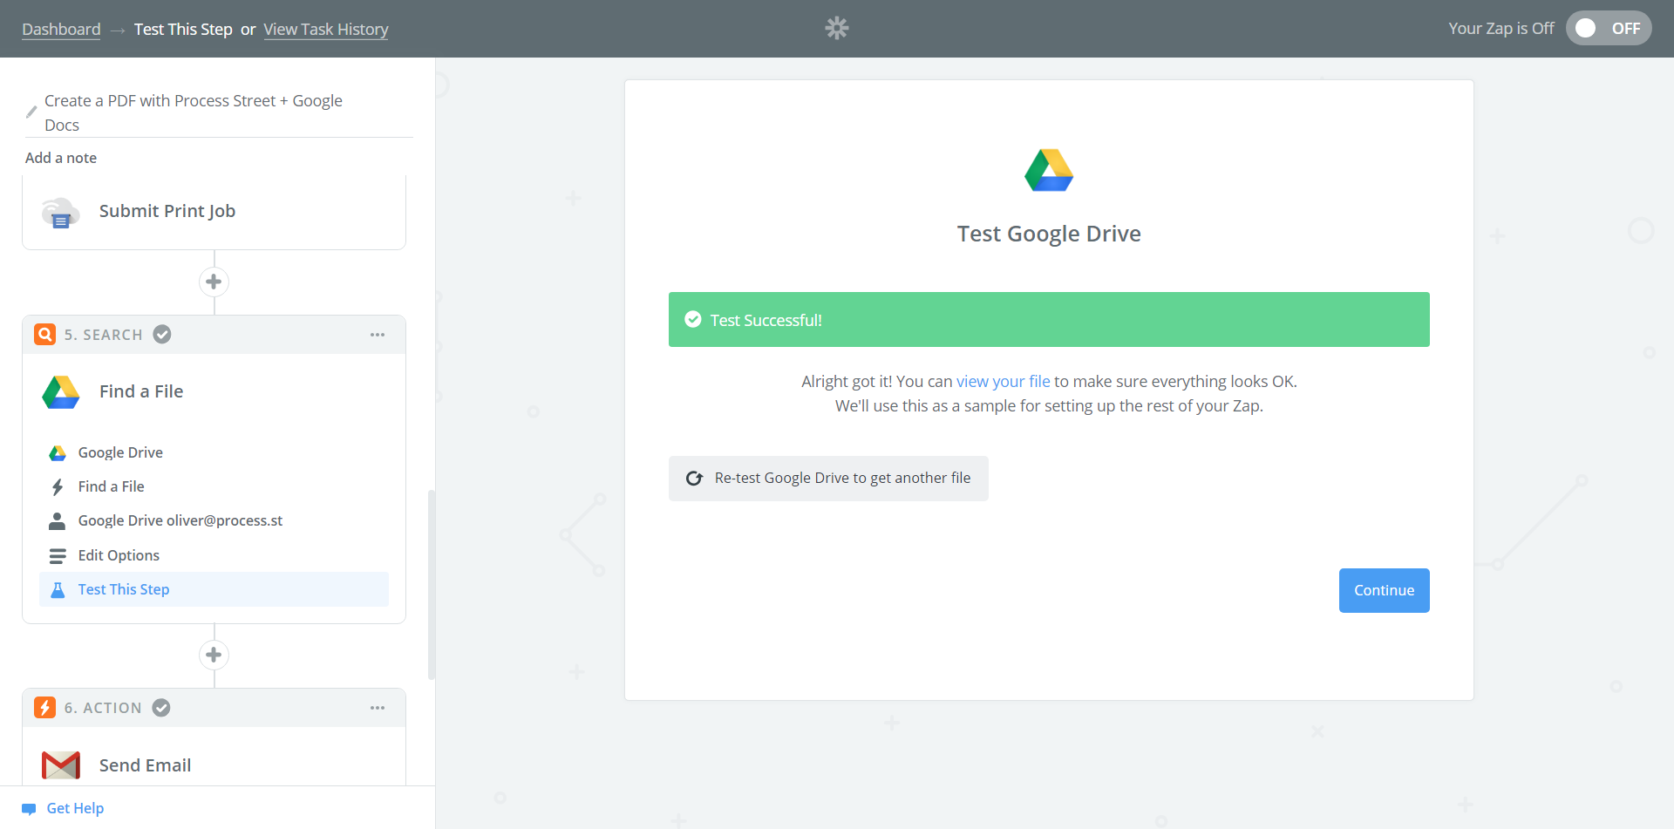Viewport: 1674px width, 829px height.
Task: Edit the Zap title Create a PDF with Process Street
Action: pyautogui.click(x=194, y=113)
